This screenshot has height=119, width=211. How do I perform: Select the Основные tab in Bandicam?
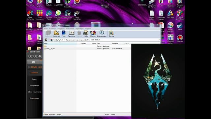(x=34, y=73)
